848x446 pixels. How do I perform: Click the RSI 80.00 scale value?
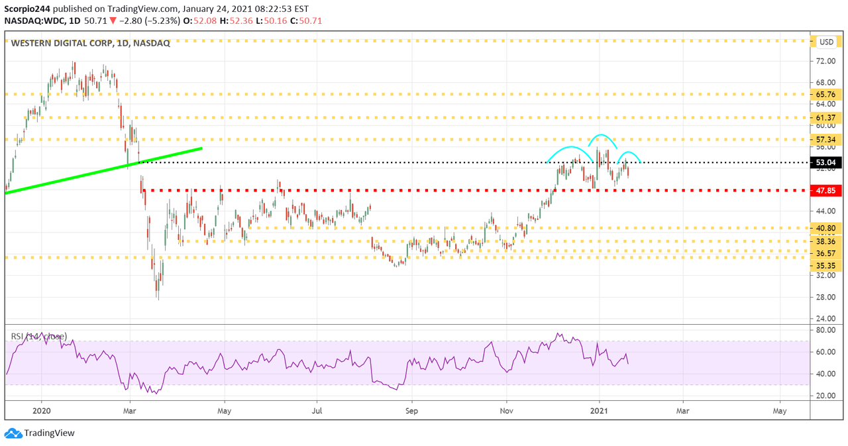[825, 330]
